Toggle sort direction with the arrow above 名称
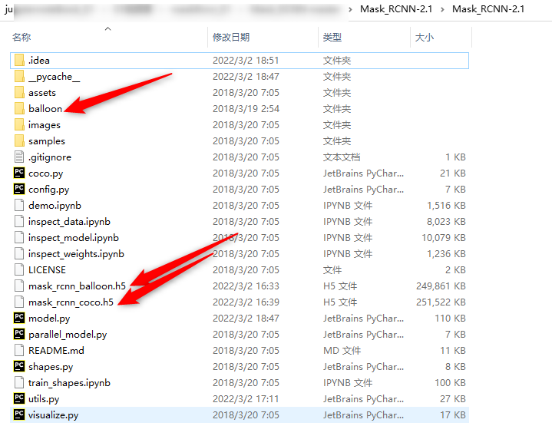Viewport: 552px width, 426px height. 108,28
